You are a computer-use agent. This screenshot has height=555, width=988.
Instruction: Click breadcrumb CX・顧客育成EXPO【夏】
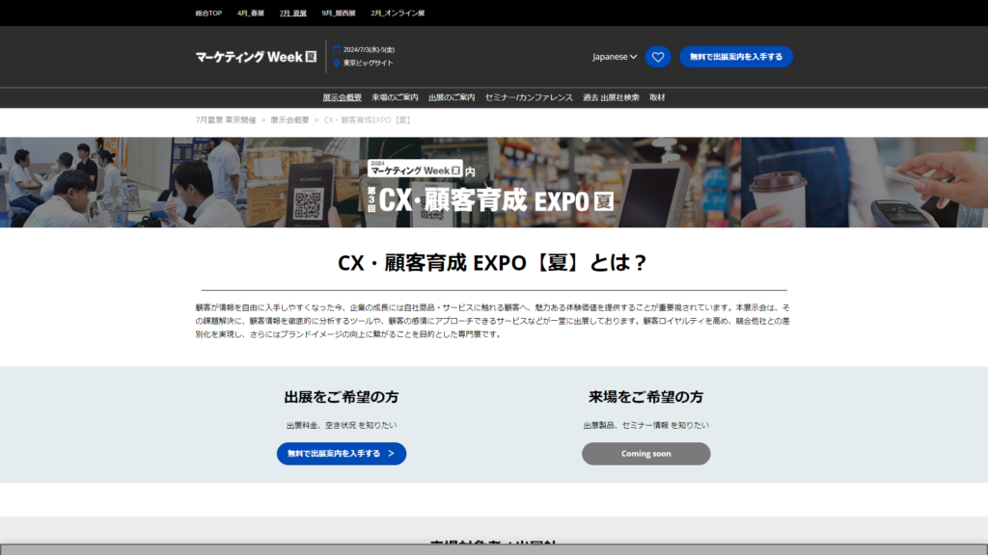pos(368,120)
